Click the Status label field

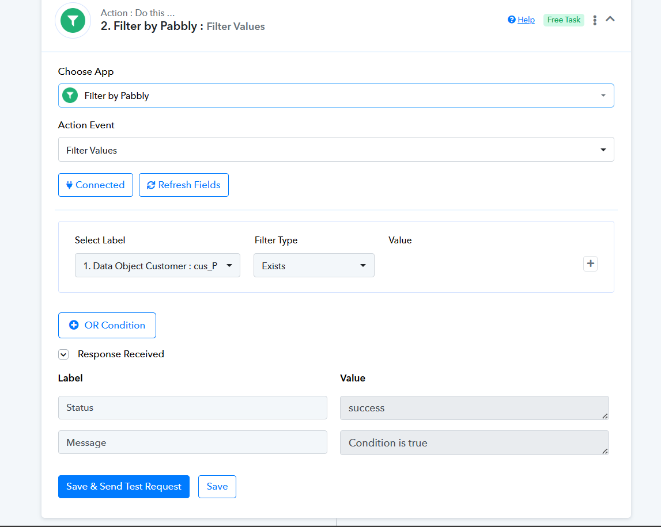[x=192, y=407]
